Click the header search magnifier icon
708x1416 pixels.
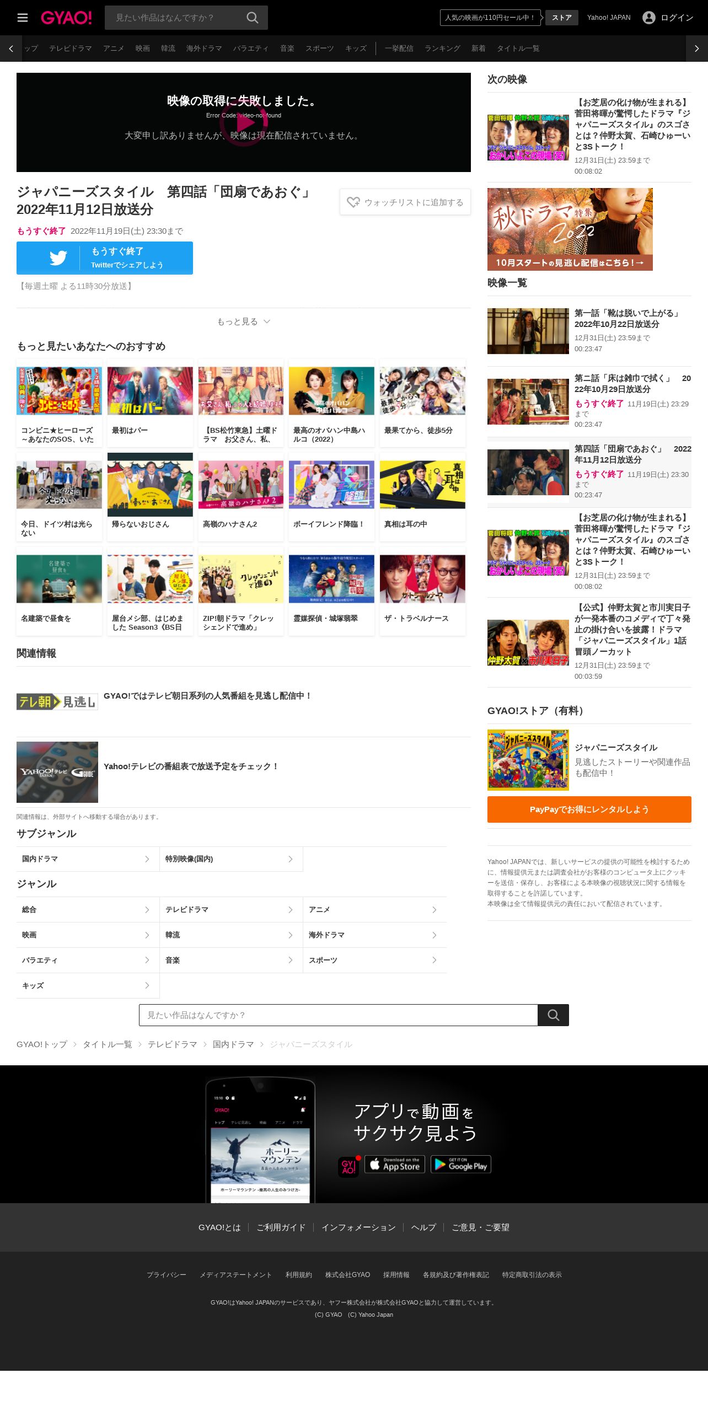(253, 18)
